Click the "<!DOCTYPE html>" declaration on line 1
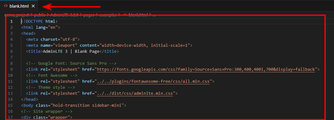Screen dimensions: 334x120 (x=39, y=21)
